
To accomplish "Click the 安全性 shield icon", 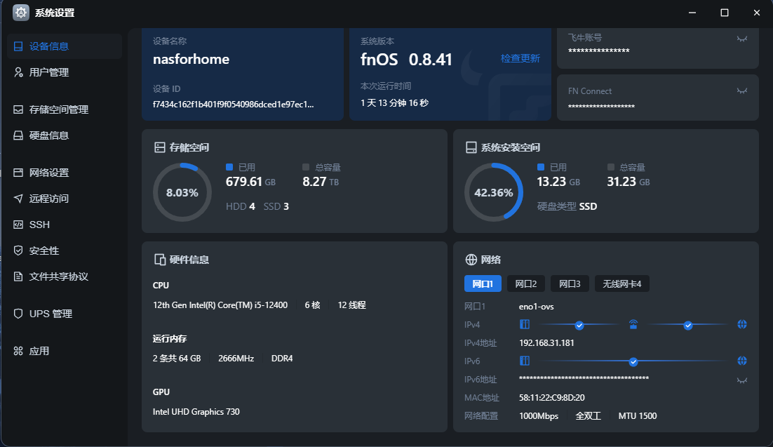I will click(x=18, y=251).
